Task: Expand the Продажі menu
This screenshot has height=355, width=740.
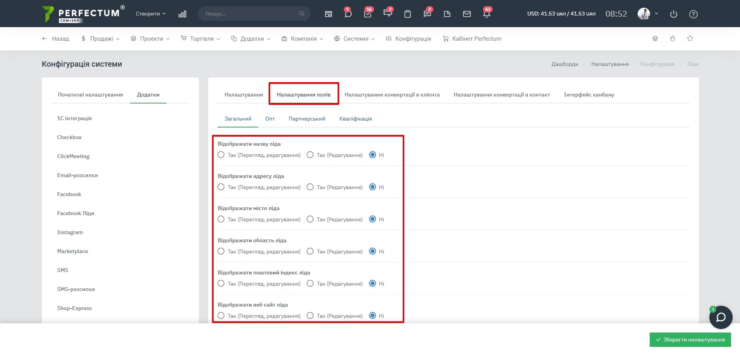Action: tap(100, 39)
